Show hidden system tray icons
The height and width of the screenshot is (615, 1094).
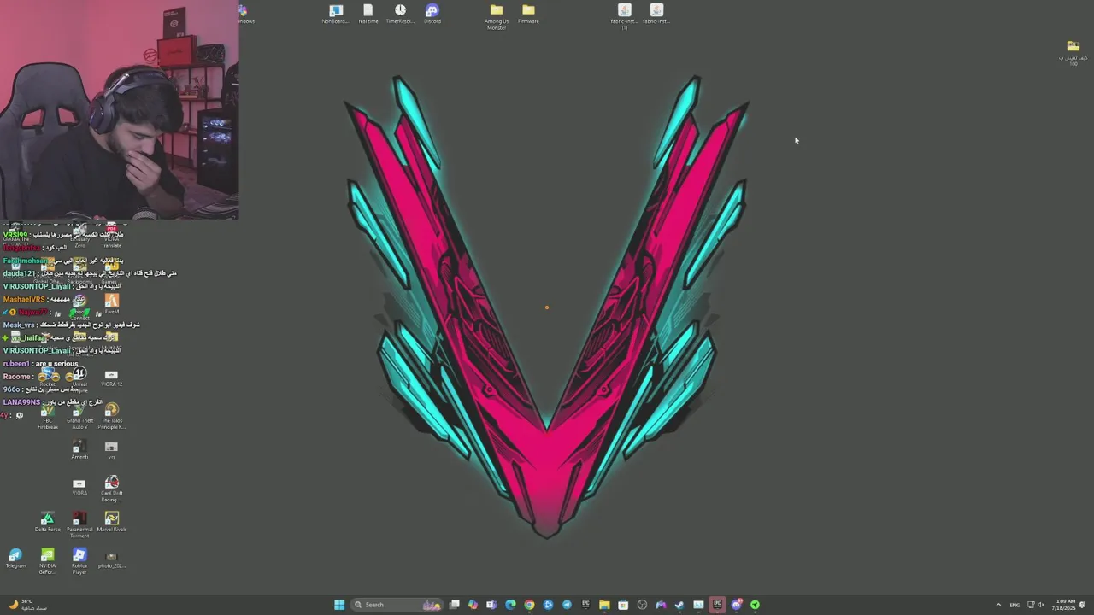pyautogui.click(x=998, y=605)
